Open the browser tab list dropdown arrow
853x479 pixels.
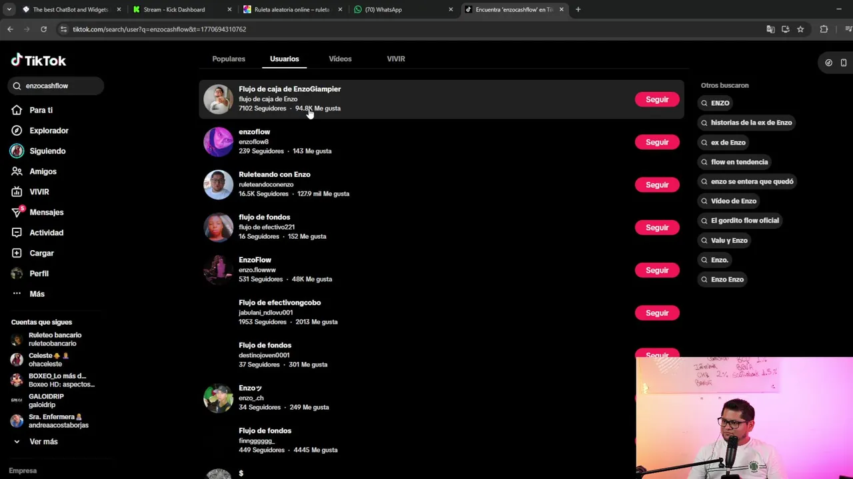pyautogui.click(x=9, y=9)
